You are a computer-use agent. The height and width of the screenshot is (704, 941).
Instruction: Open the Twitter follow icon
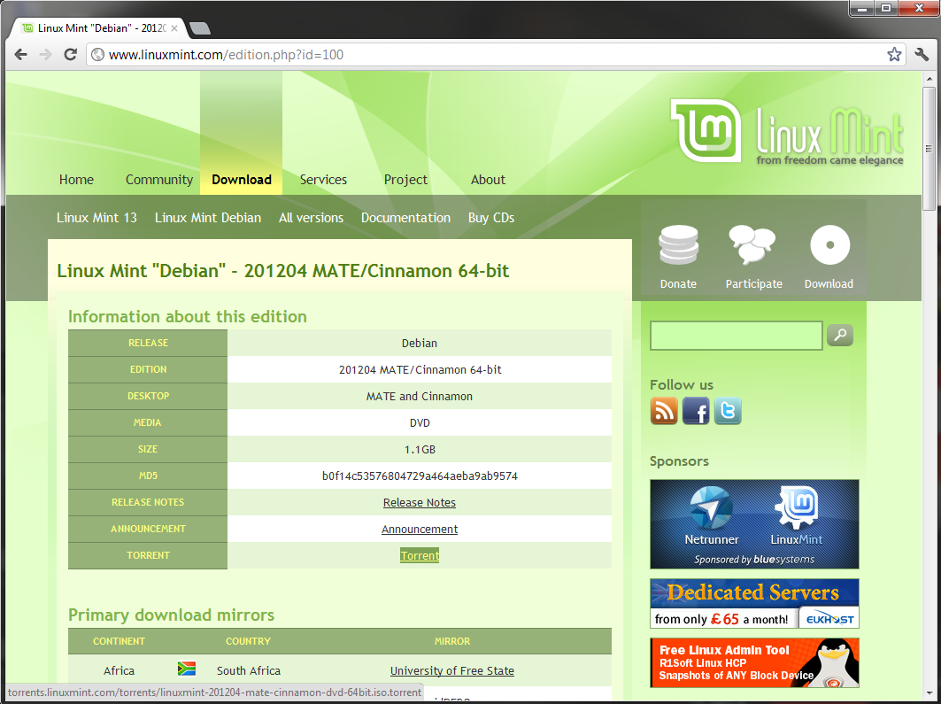(728, 411)
